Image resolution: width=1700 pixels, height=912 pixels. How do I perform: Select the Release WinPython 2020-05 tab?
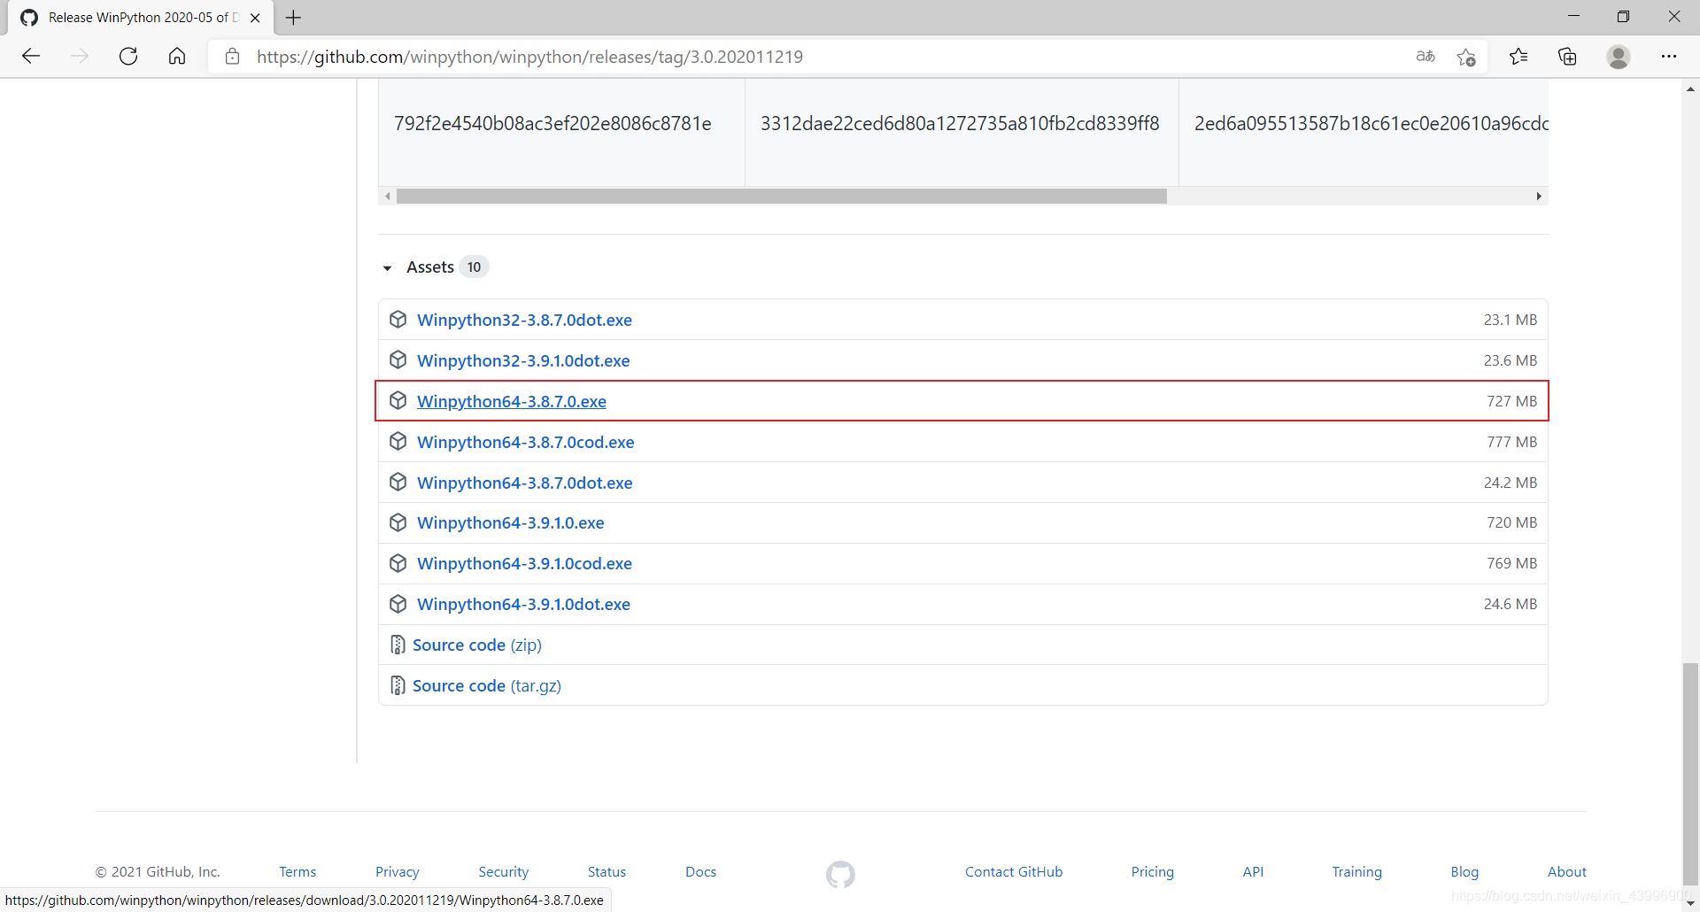pyautogui.click(x=142, y=18)
